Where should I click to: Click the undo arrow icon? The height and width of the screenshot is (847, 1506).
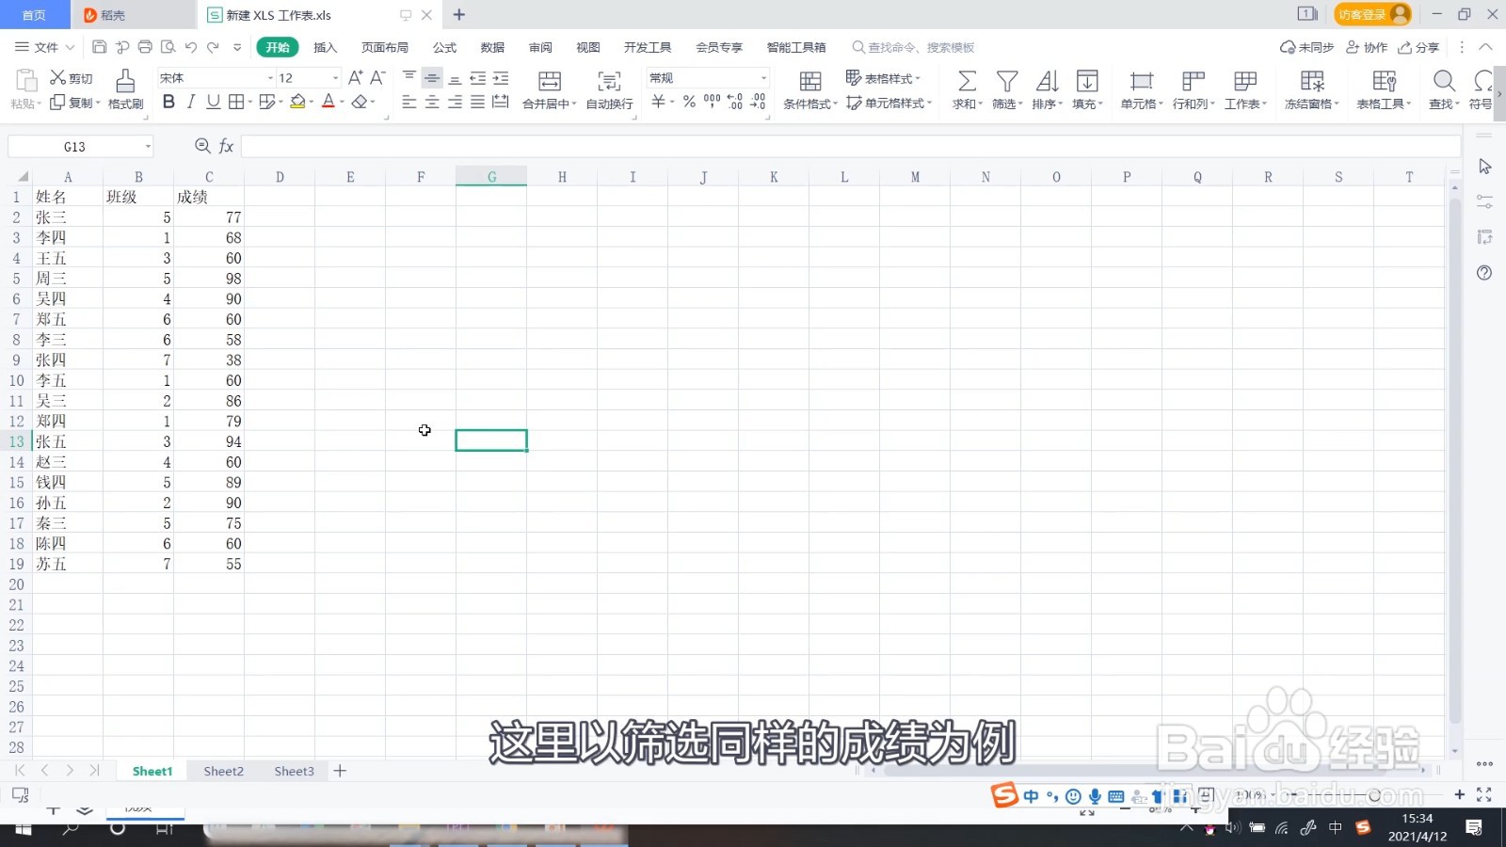tap(191, 47)
